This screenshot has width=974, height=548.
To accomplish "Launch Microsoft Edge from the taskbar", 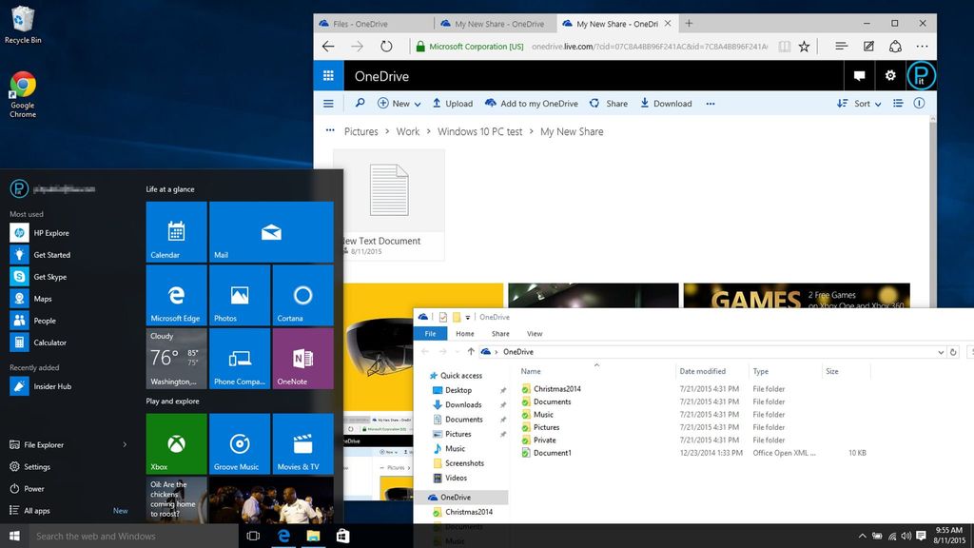I will point(283,536).
